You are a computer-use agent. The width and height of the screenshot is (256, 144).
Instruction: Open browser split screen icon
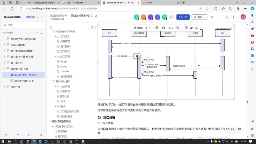click(x=216, y=8)
